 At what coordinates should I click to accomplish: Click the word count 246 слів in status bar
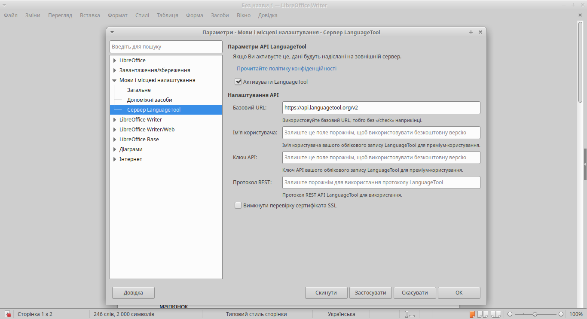124,314
